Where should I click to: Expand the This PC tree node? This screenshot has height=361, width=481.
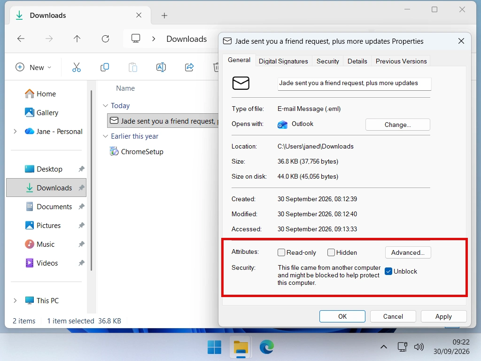coord(15,300)
